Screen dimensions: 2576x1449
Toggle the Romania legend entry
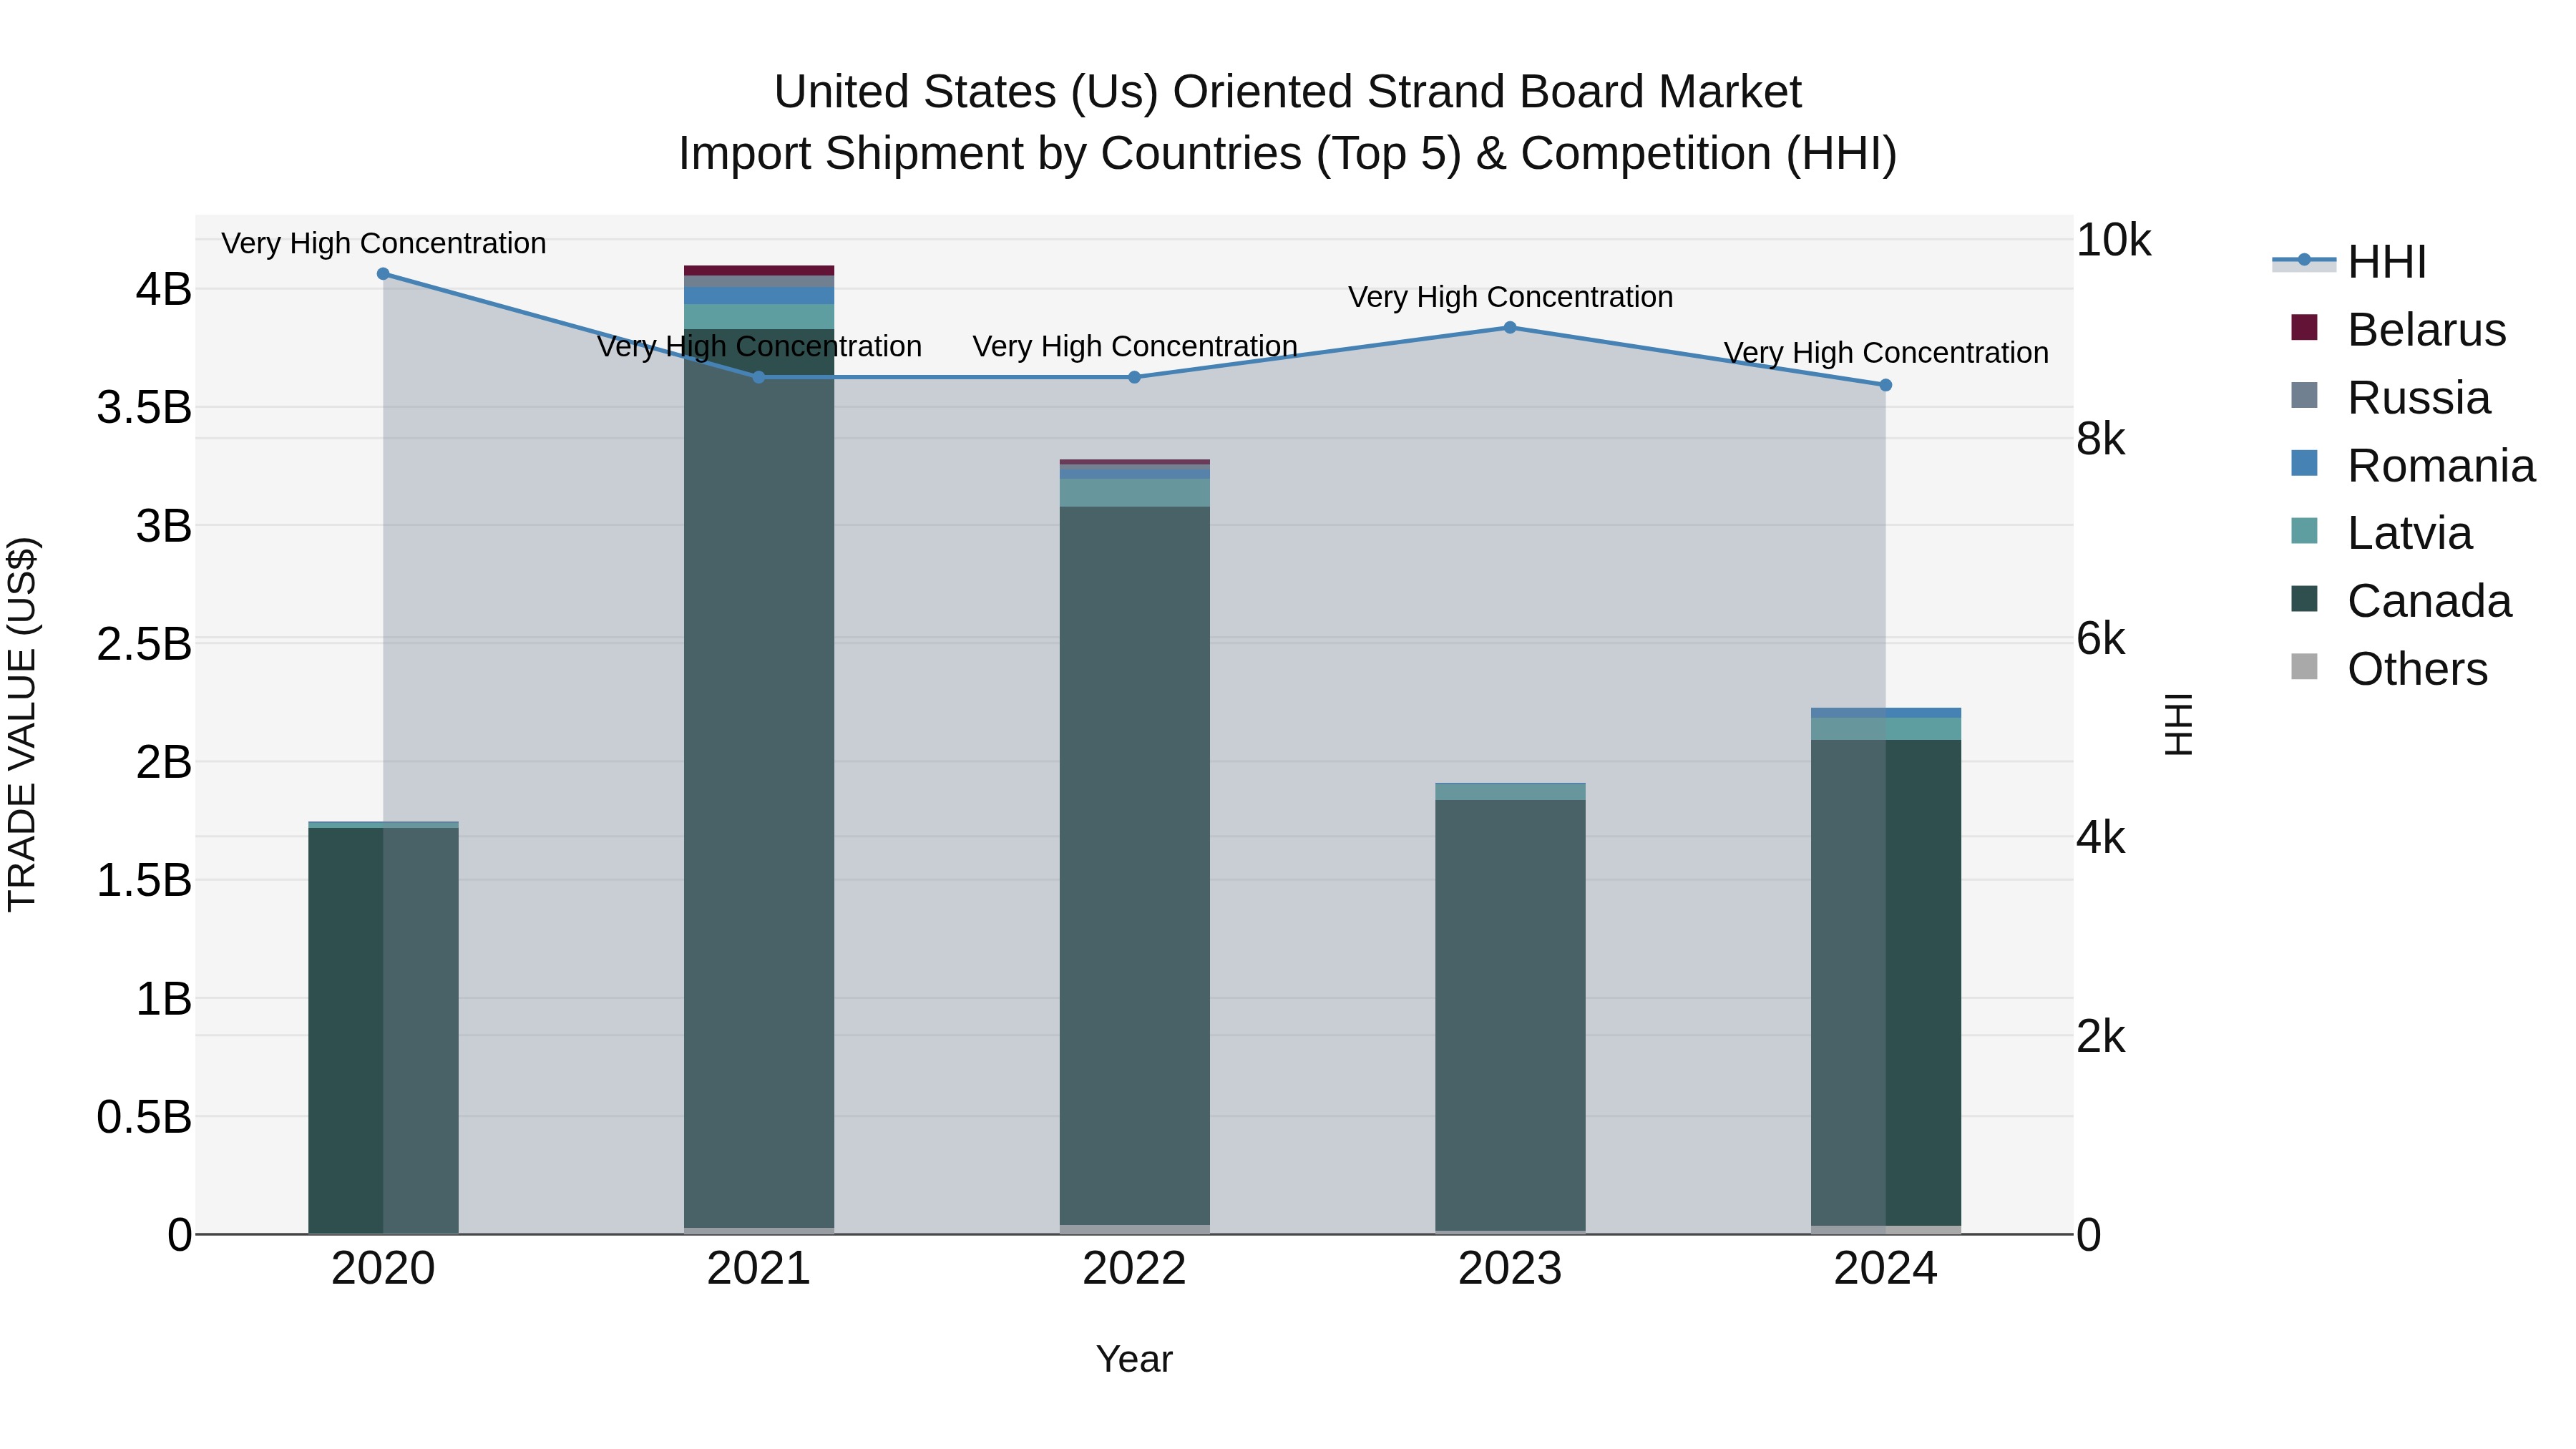pos(2412,466)
